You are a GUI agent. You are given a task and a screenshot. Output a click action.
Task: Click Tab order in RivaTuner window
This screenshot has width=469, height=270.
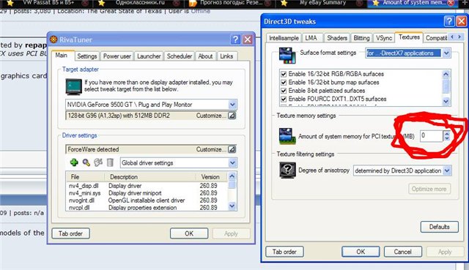70,233
